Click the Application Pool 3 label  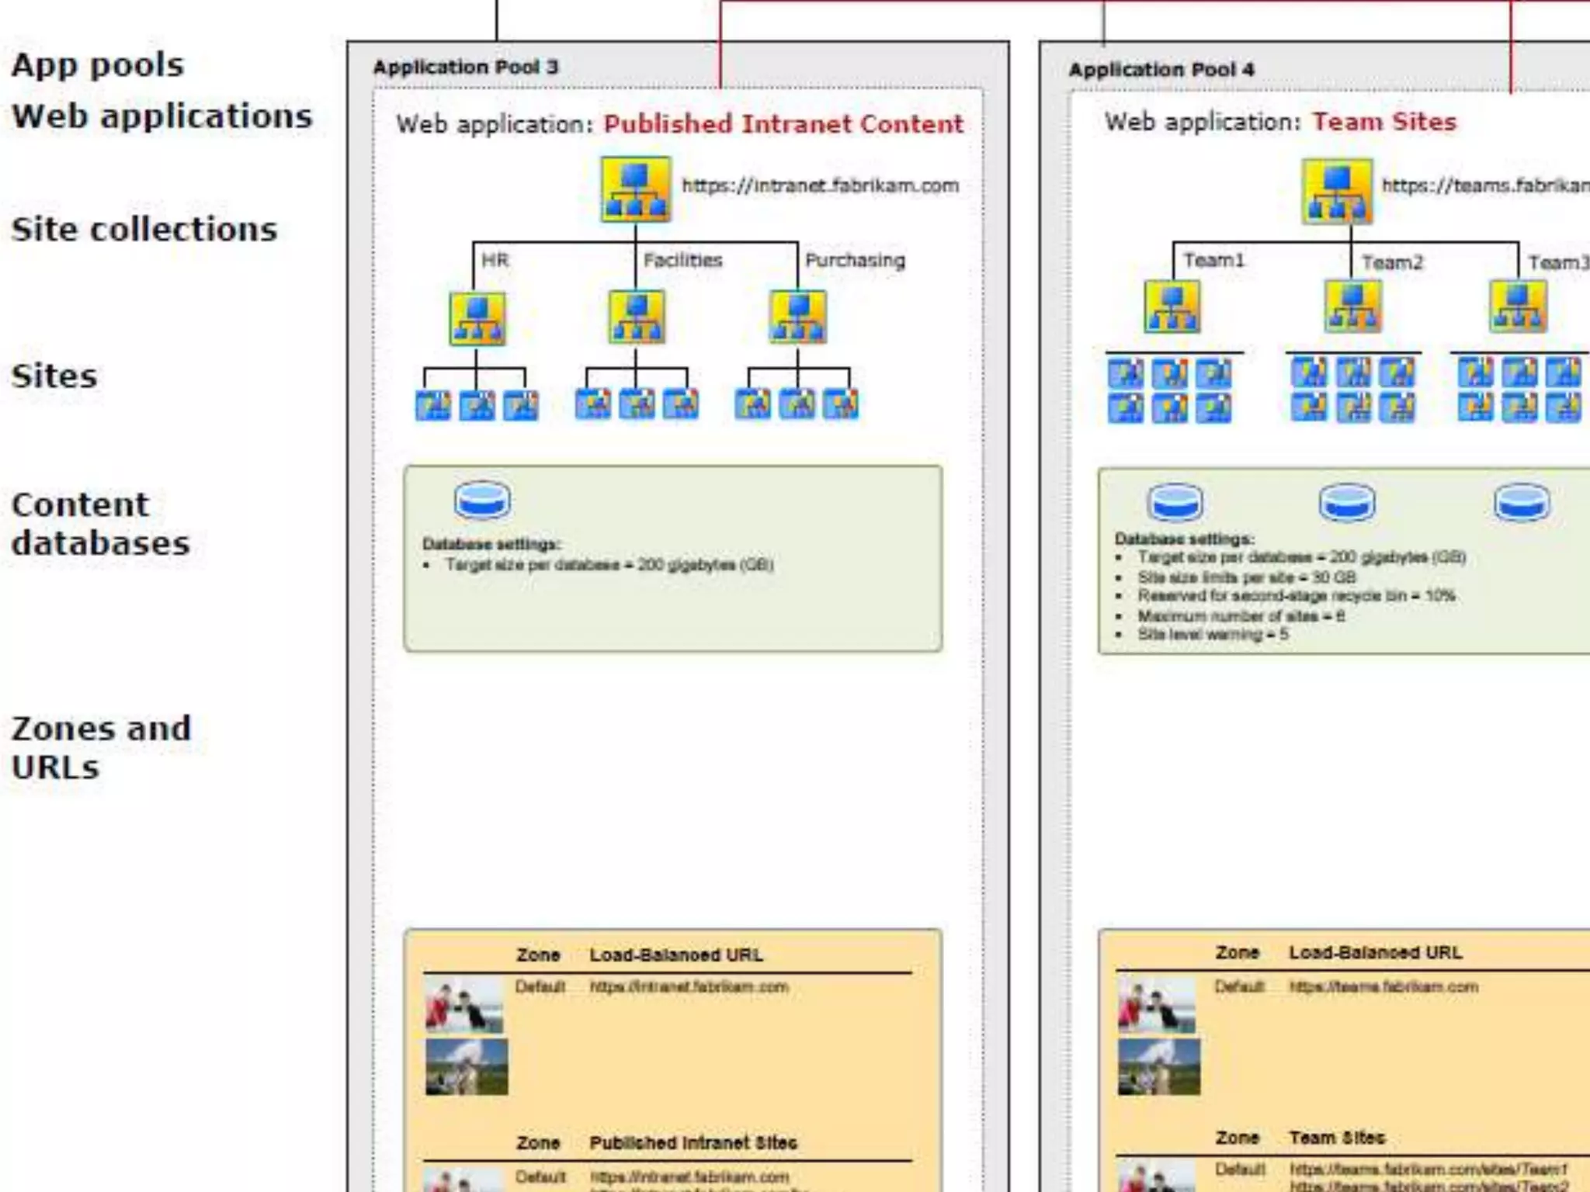465,68
